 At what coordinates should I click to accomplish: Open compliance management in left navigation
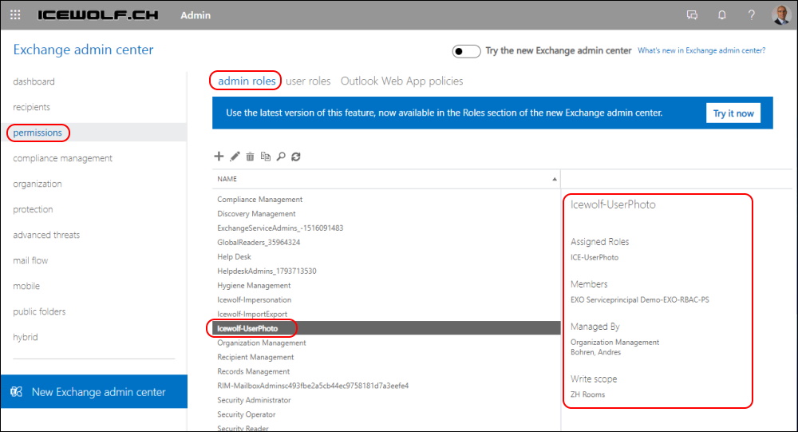pos(62,158)
